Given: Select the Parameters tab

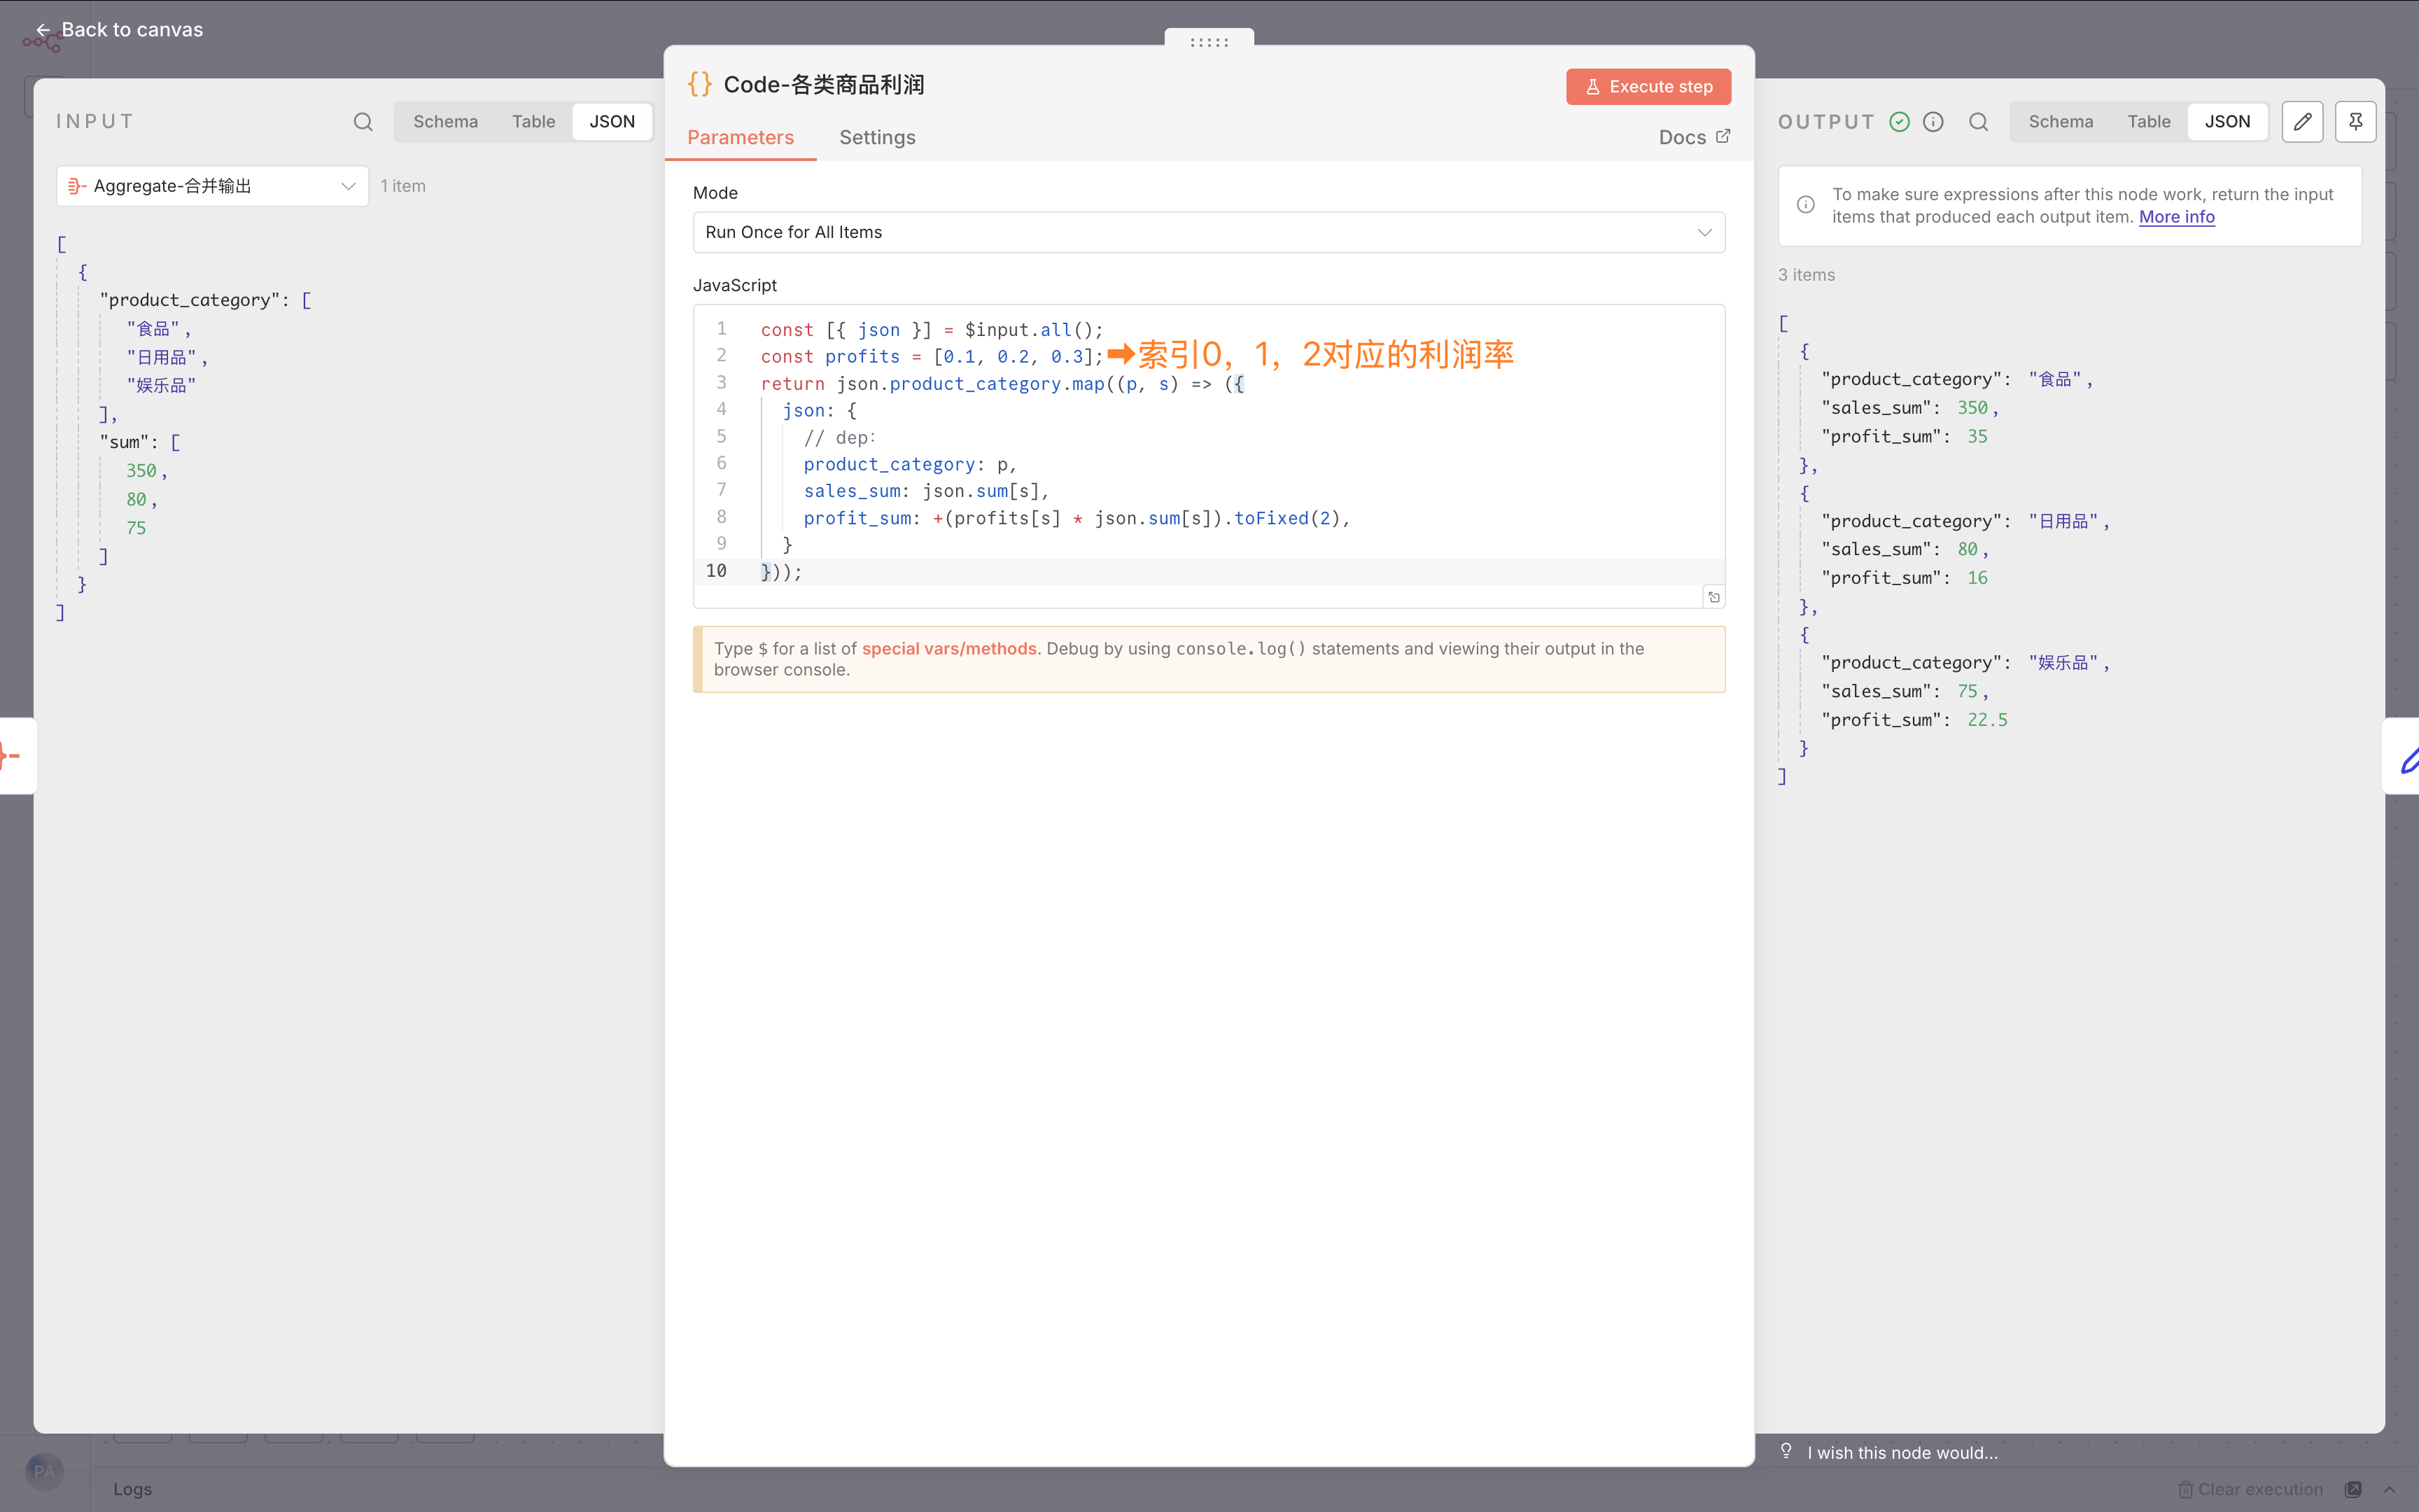Looking at the screenshot, I should 740,137.
